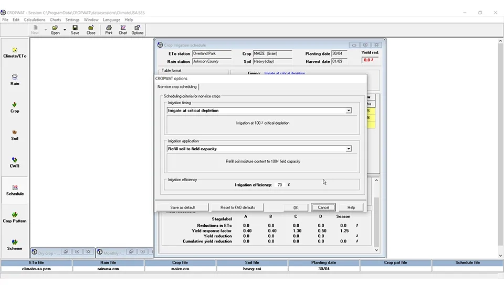Open the Climate/ETo module
504x287 pixels.
15,52
